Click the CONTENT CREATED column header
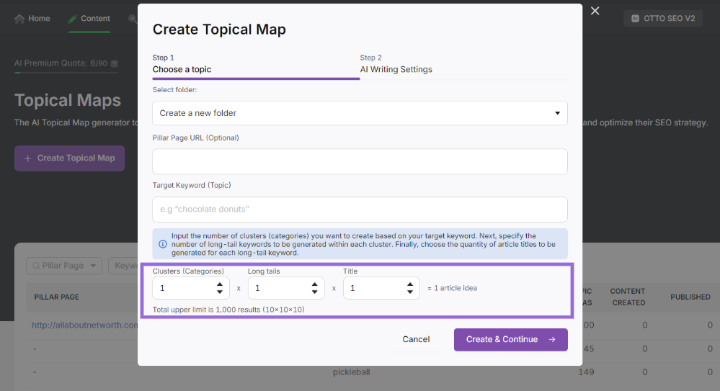 coord(628,297)
